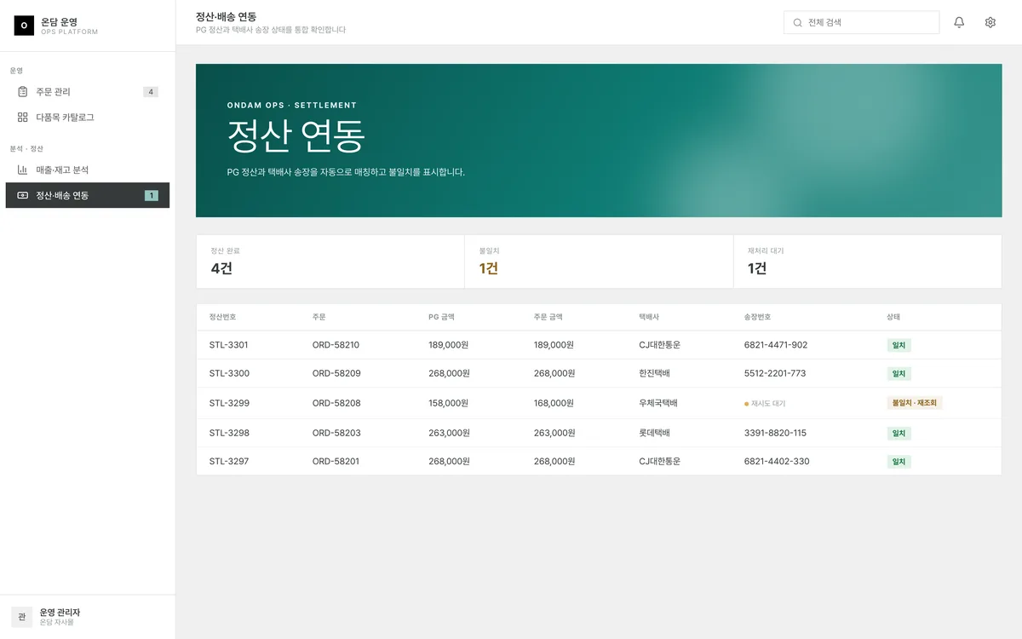Viewport: 1022px width, 639px height.
Task: Select settlement STL-3299
Action: click(229, 403)
